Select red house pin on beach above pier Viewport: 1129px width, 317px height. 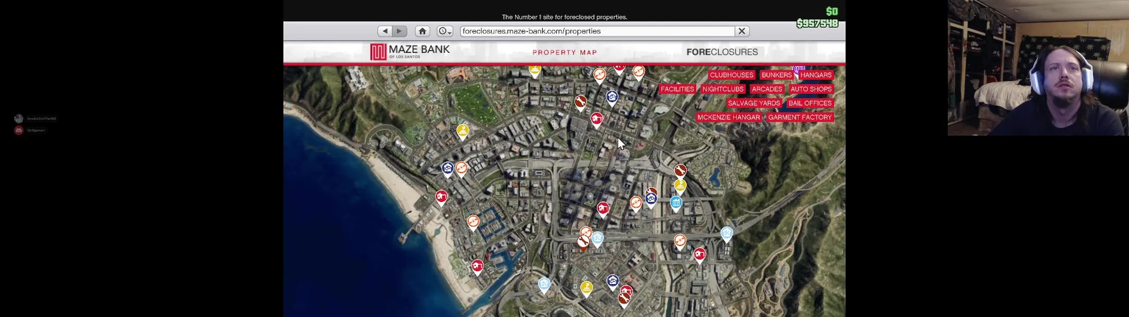pyautogui.click(x=441, y=198)
